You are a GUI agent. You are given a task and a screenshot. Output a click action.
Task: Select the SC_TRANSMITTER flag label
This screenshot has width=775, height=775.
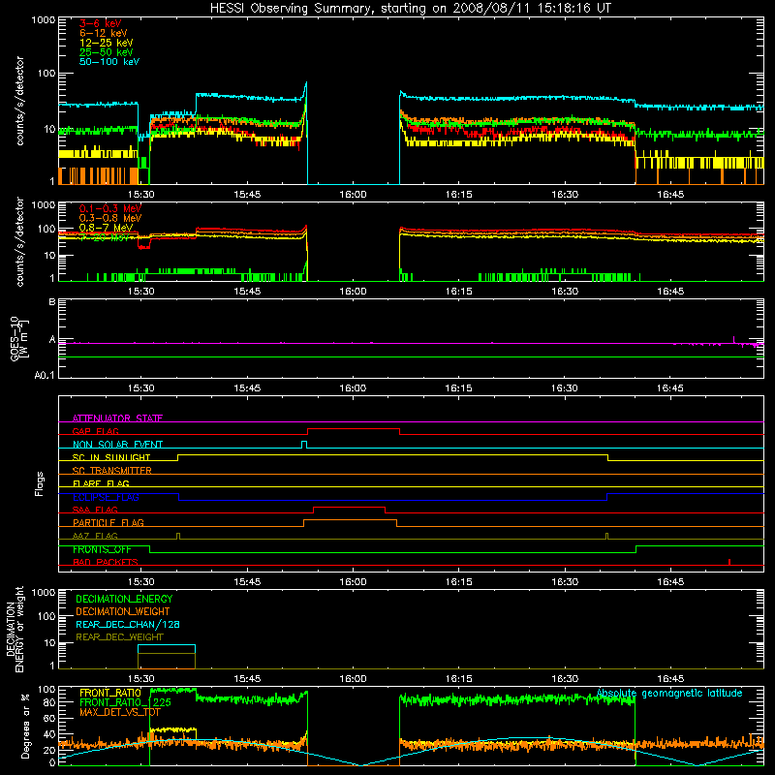(x=111, y=470)
